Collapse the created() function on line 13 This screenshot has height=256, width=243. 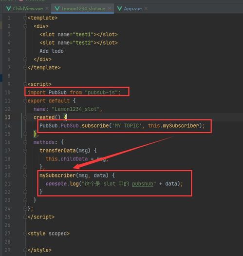[x=25, y=118]
